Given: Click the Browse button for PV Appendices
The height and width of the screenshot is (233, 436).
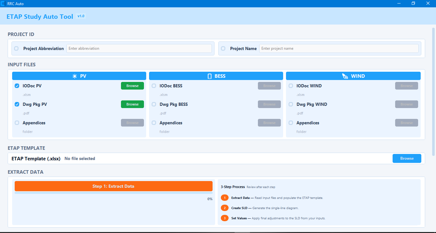Looking at the screenshot, I should coord(132,123).
